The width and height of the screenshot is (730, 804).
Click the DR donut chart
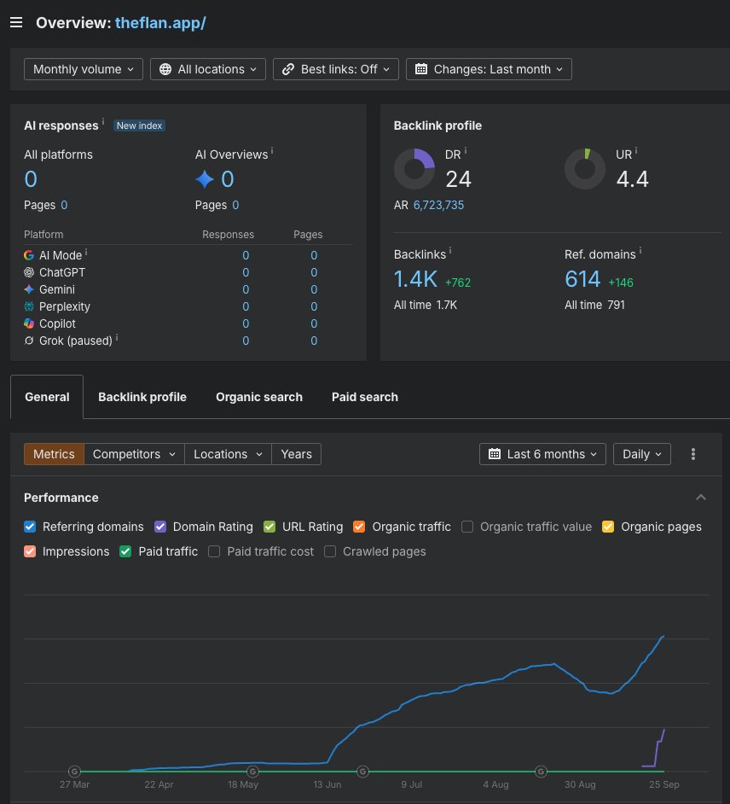(414, 169)
